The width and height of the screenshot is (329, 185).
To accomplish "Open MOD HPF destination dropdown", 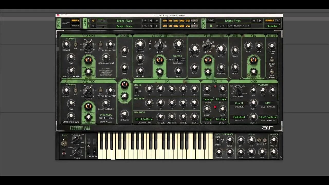I will point(268,103).
